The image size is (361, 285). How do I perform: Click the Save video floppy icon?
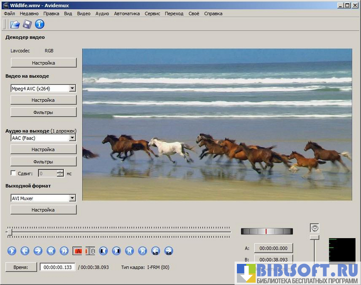coord(27,24)
